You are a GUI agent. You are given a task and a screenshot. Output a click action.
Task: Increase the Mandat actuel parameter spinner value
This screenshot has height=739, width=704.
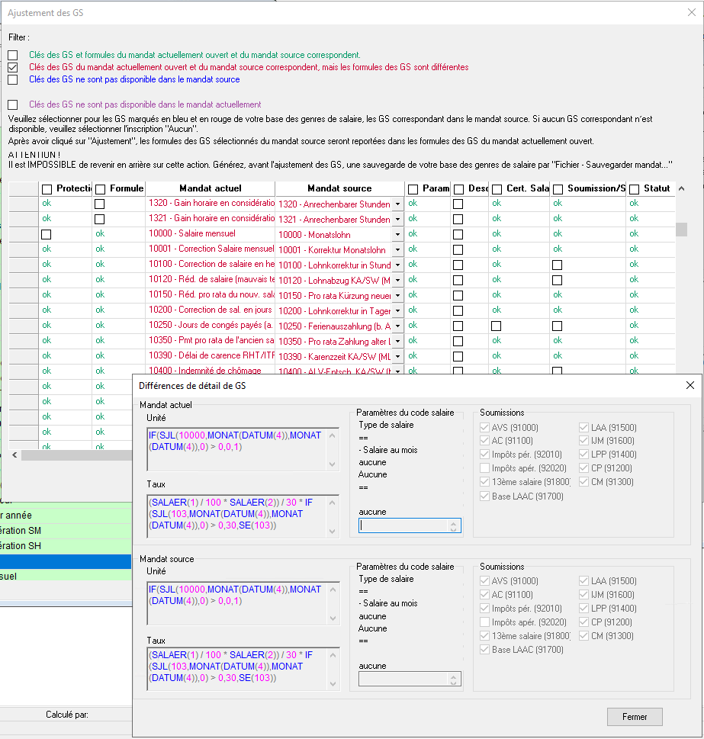(x=453, y=522)
